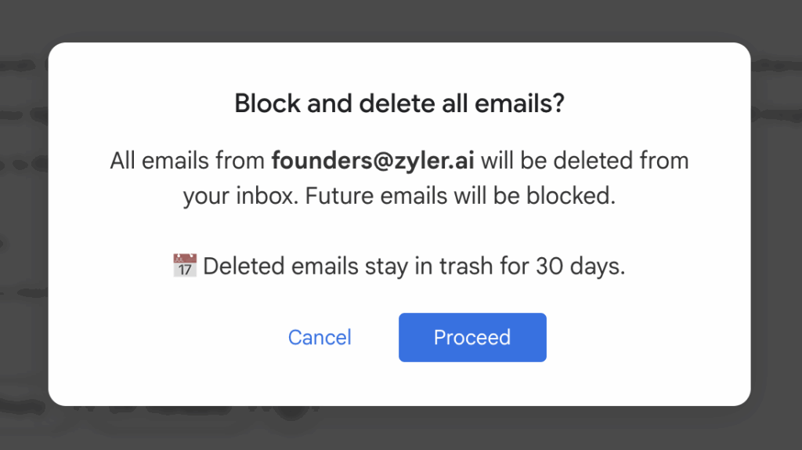
Task: Click the word 'Block' in the title
Action: coord(268,103)
